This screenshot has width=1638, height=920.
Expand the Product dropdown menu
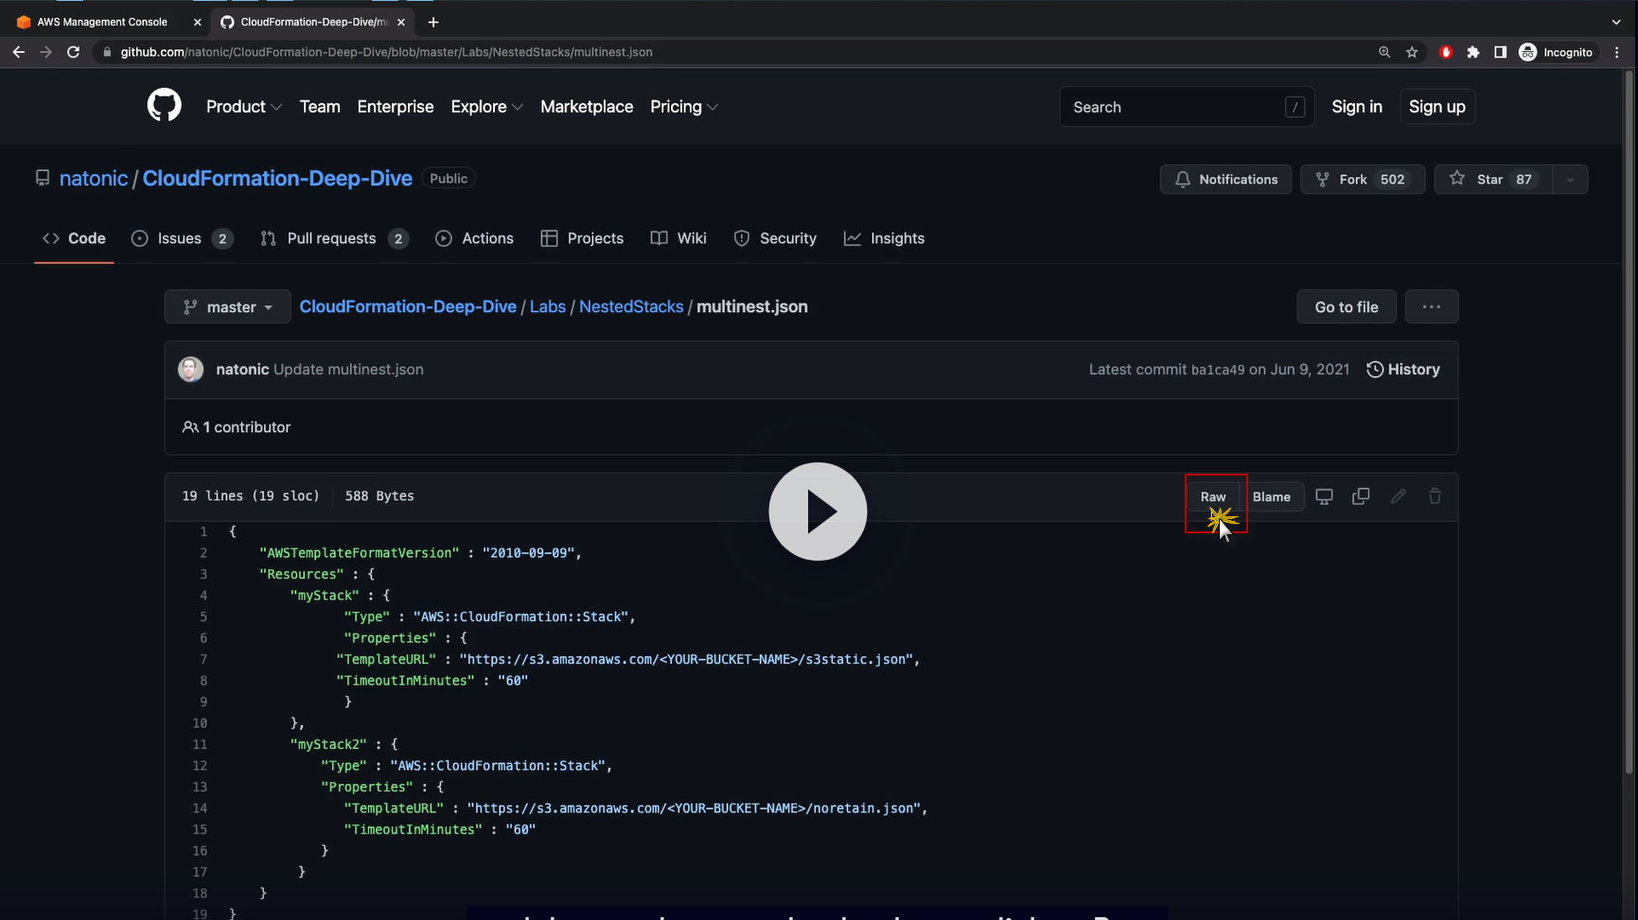tap(244, 107)
